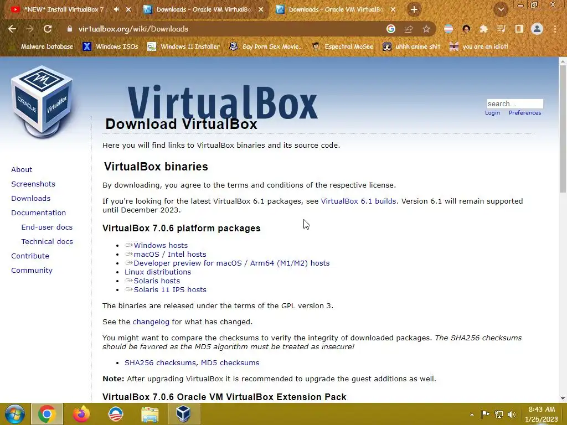Open the taskbar clock and date
This screenshot has height=425, width=567.
tap(542, 414)
